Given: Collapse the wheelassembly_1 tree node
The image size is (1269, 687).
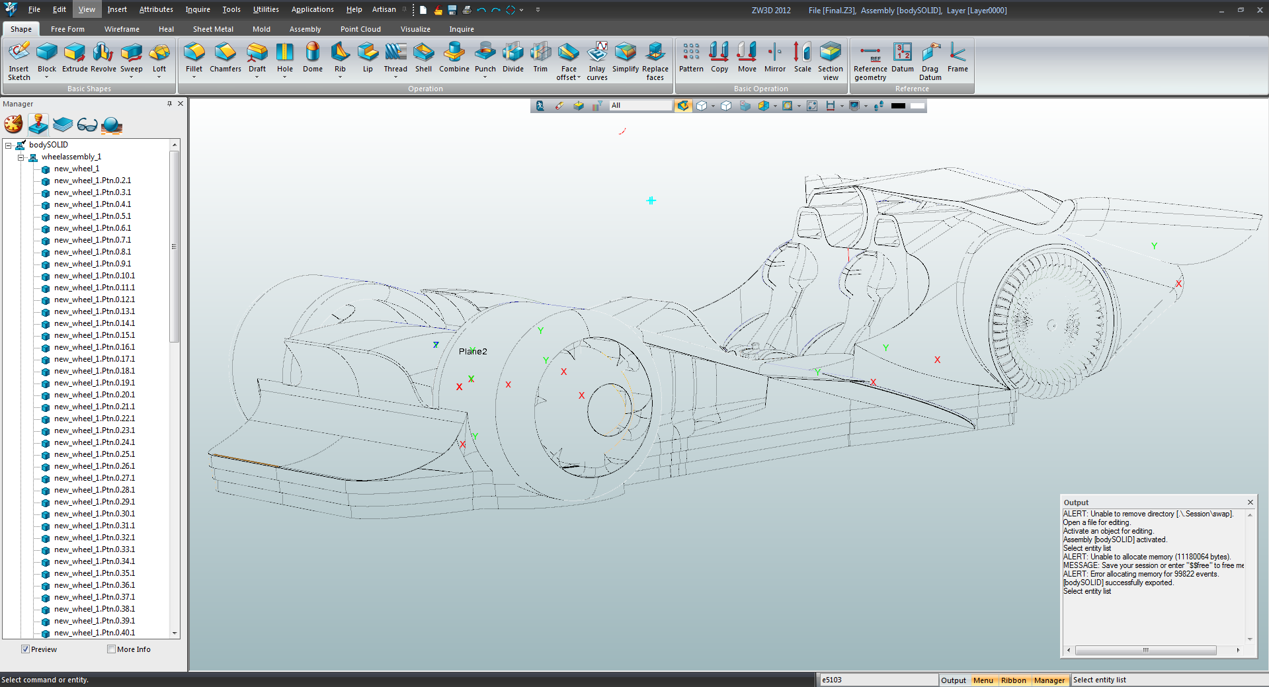Looking at the screenshot, I should click(x=20, y=157).
